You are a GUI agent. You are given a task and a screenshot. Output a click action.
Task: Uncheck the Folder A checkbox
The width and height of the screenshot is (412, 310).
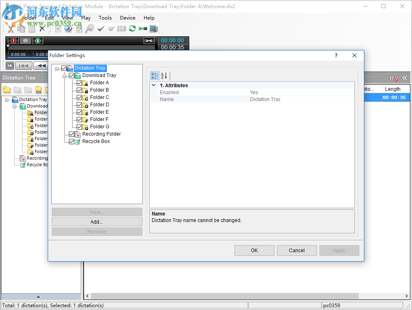[x=80, y=83]
